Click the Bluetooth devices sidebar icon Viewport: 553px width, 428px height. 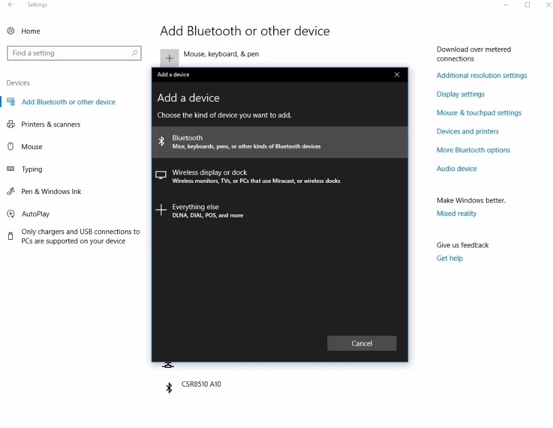11,102
